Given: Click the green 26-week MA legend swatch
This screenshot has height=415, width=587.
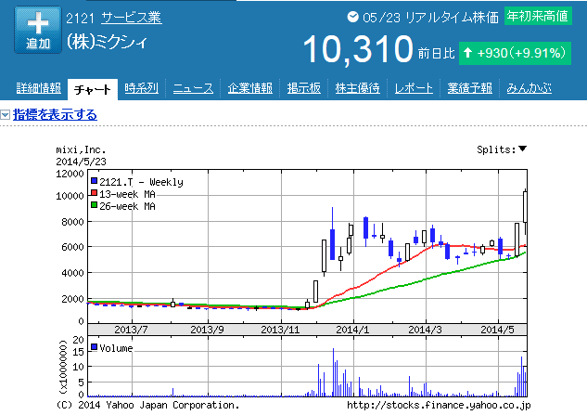Looking at the screenshot, I should tap(95, 205).
